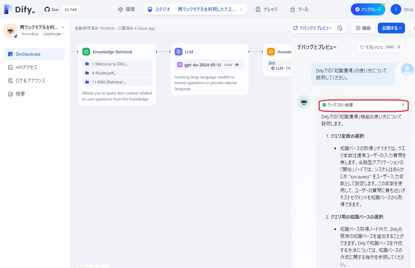
Task: Click the Knowledge Retrieval node description text
Action: tap(117, 96)
